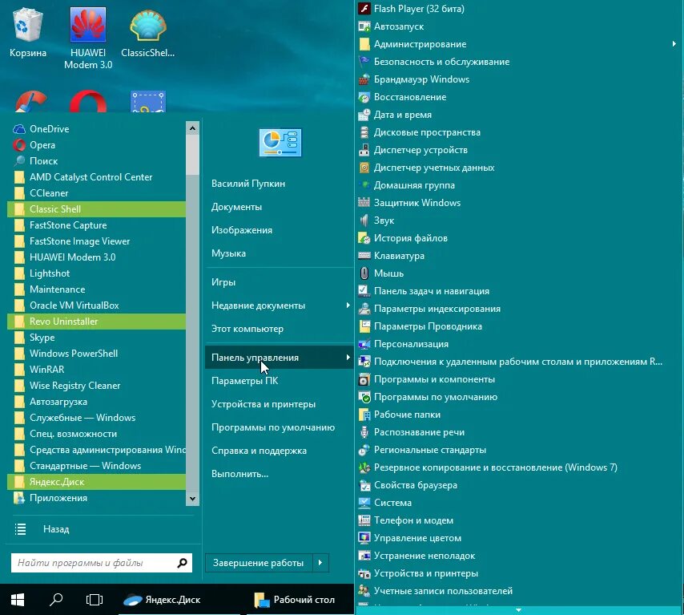Open the Управление цветом icon
The width and height of the screenshot is (684, 615).
point(364,538)
